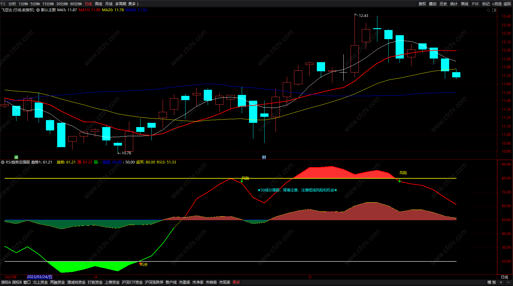Expand the red 更多 indicators list
The width and height of the screenshot is (513, 286).
(236, 282)
